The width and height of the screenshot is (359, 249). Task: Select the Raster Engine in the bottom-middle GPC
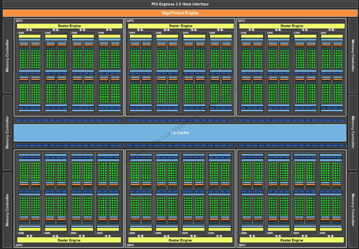tap(180, 240)
